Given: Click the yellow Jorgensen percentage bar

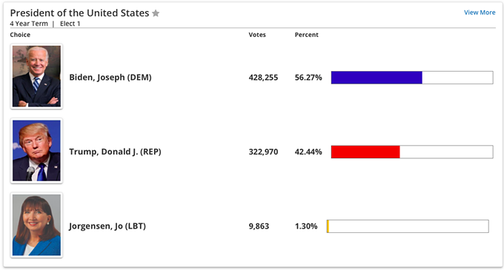Looking at the screenshot, I should [328, 226].
